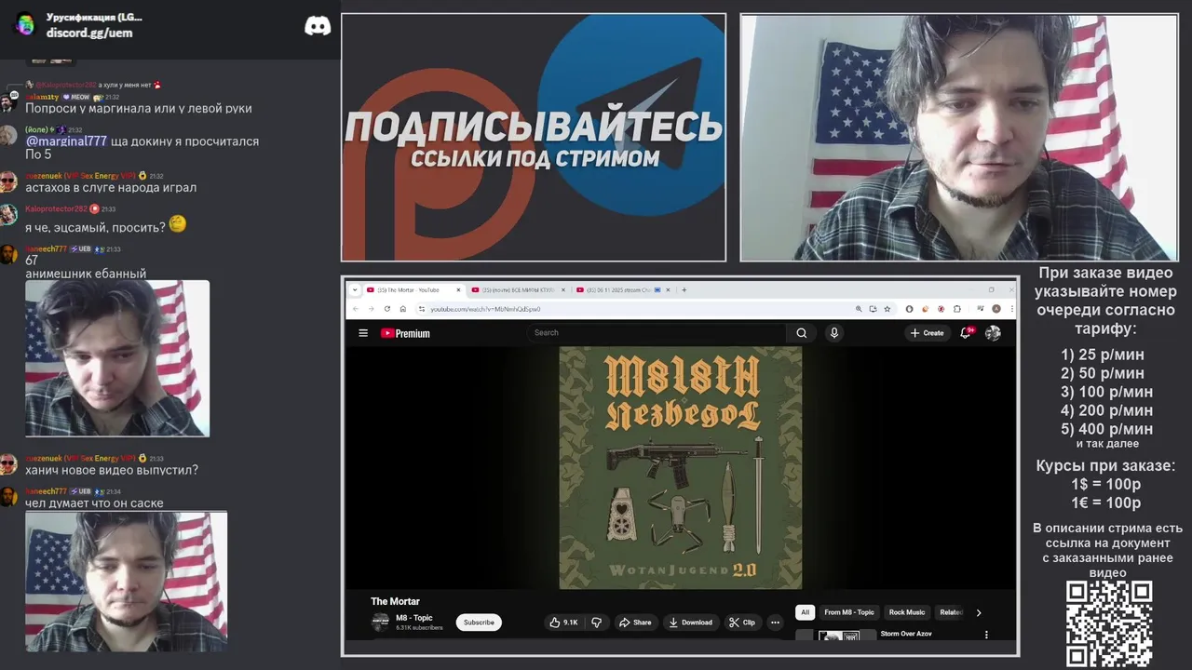This screenshot has height=670, width=1192.
Task: Go to the YouTube Premium home logo
Action: click(405, 333)
